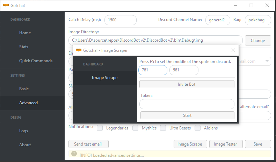Select Advanced settings in the sidebar
The width and height of the screenshot is (276, 162).
point(32,103)
